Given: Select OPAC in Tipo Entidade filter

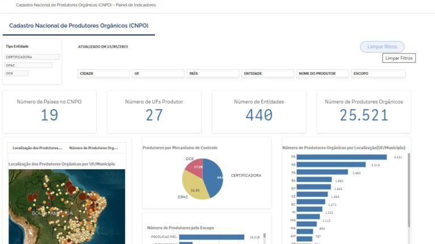Looking at the screenshot, I should [29, 65].
